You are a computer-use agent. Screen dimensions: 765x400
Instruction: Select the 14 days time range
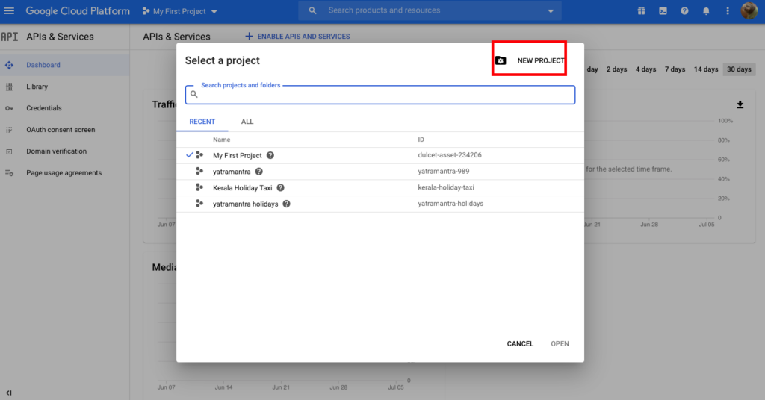pyautogui.click(x=706, y=69)
